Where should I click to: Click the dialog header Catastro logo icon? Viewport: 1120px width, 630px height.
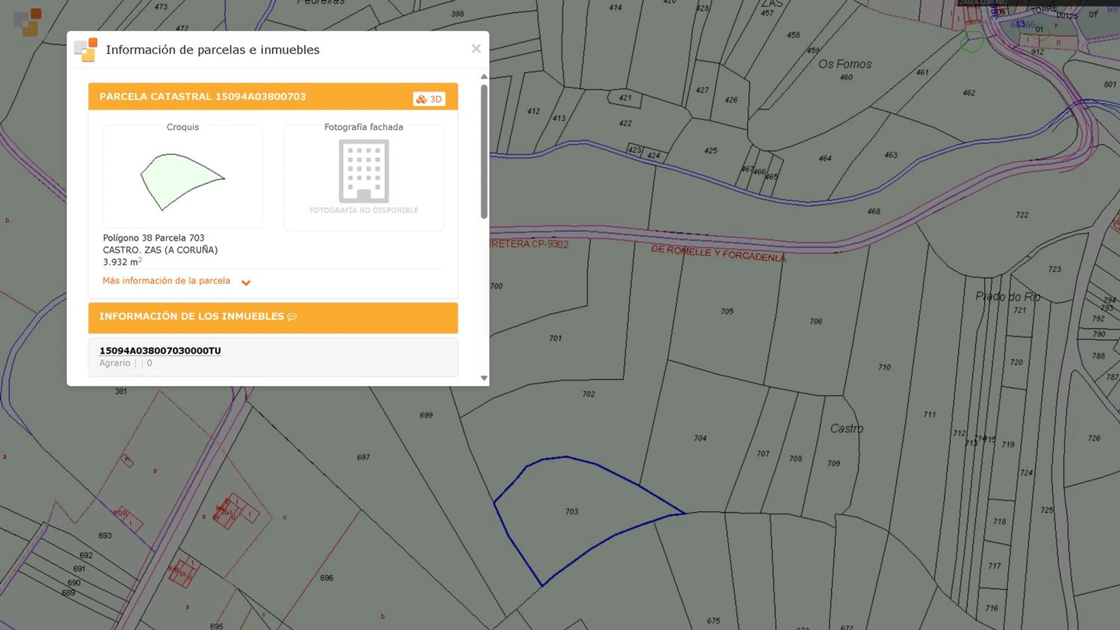(x=86, y=50)
